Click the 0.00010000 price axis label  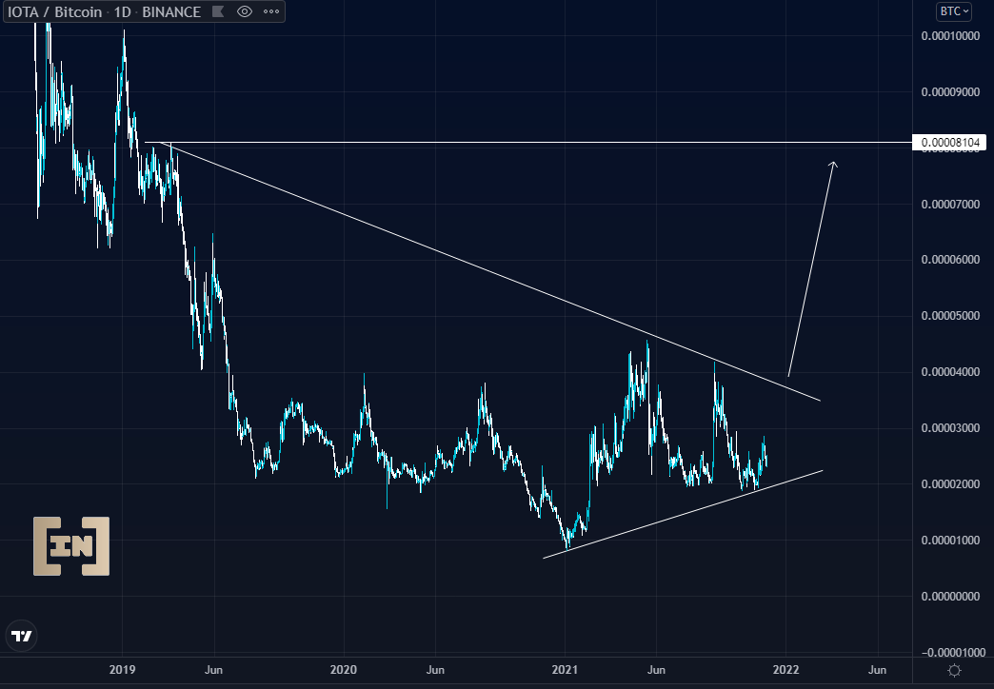949,35
